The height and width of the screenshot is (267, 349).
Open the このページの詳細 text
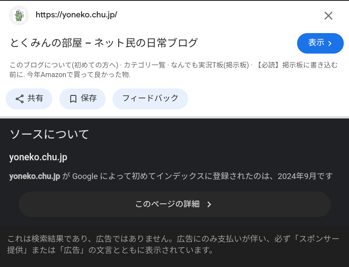[167, 204]
